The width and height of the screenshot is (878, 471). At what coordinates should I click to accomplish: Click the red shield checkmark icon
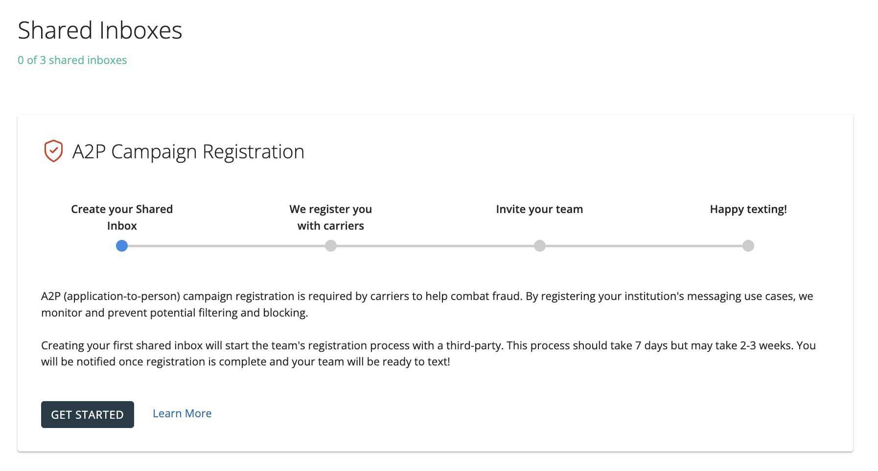coord(53,151)
